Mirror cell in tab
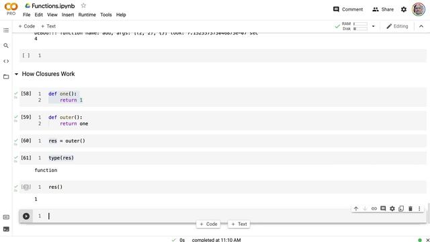Viewport: 430px width, 242px height. coord(401,208)
